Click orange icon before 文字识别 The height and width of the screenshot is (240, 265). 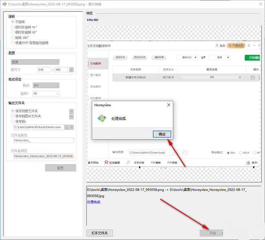click(x=128, y=162)
